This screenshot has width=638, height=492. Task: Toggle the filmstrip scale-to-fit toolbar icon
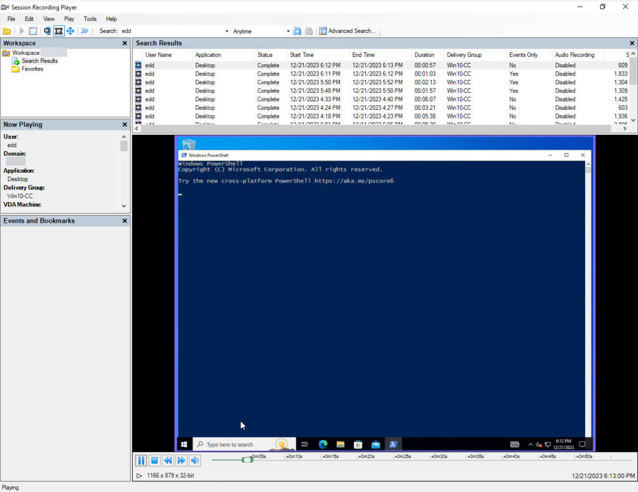(59, 31)
